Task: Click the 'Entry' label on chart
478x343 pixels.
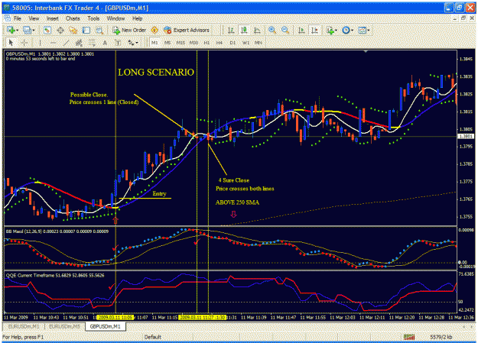Action: pos(159,193)
